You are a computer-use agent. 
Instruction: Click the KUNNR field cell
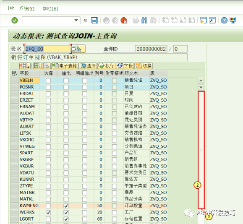29,180
